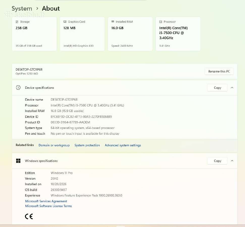The image size is (245, 227).
Task: Select the Pen and touch value text
Action: coord(85,134)
